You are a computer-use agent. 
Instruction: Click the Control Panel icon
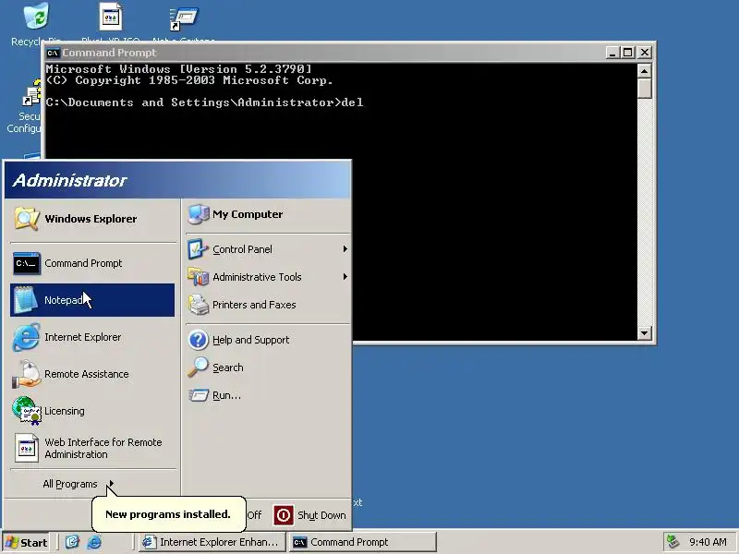tap(199, 249)
